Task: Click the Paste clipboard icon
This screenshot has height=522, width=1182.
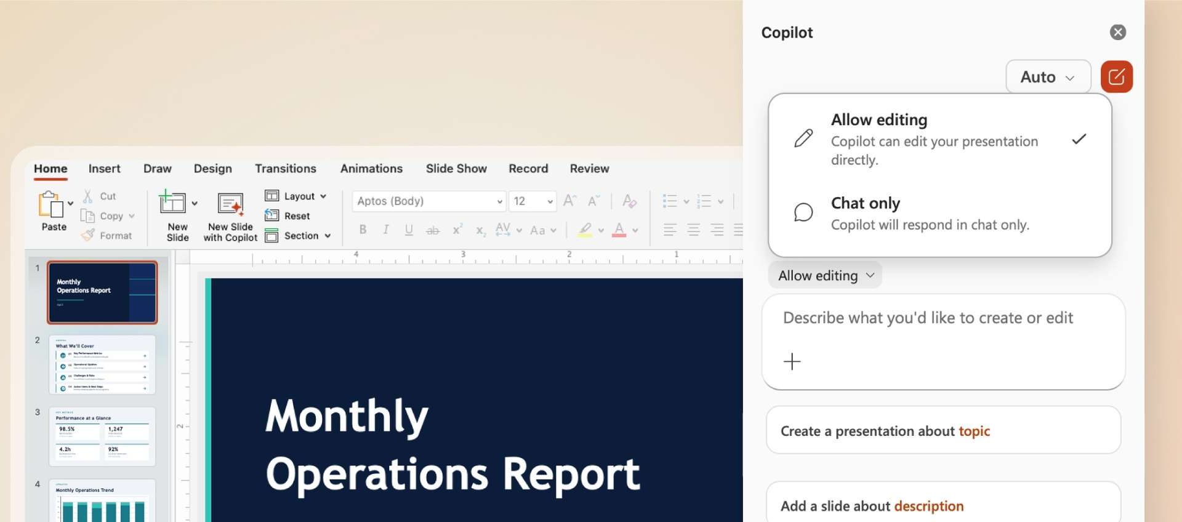Action: [50, 204]
